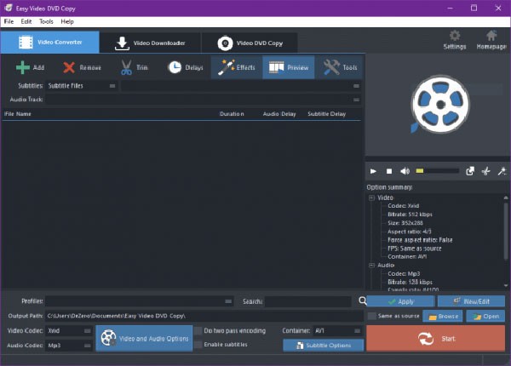
Task: Open Settings gear icon
Action: [x=455, y=36]
